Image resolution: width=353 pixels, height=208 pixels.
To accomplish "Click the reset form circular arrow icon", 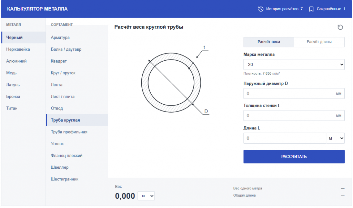I will pos(340,27).
